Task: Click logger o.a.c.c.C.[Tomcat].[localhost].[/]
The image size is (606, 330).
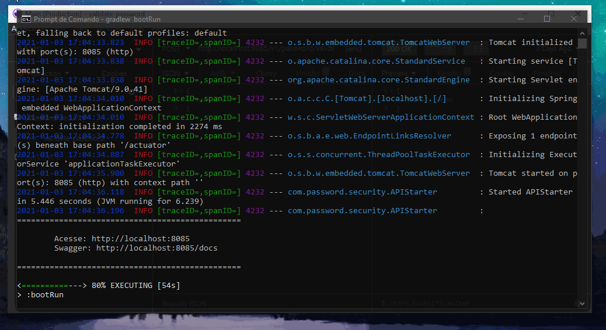Action: click(367, 99)
